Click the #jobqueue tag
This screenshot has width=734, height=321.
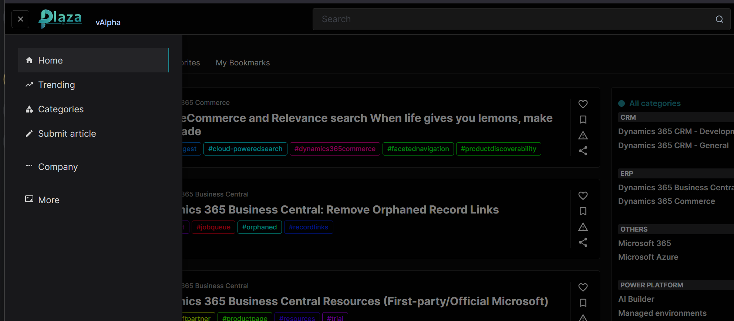coord(213,227)
